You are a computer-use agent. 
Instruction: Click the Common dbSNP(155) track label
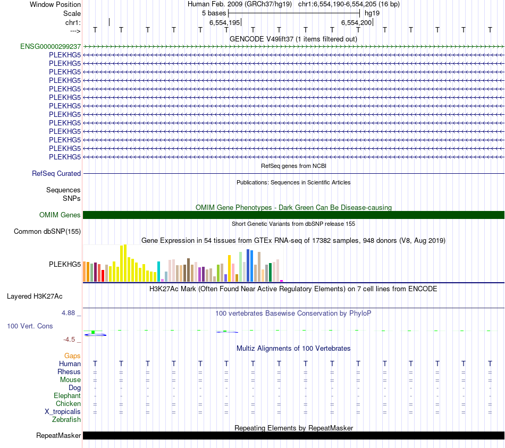click(x=47, y=232)
